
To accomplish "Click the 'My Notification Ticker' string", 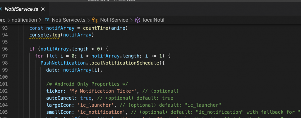I will pos(103,91).
